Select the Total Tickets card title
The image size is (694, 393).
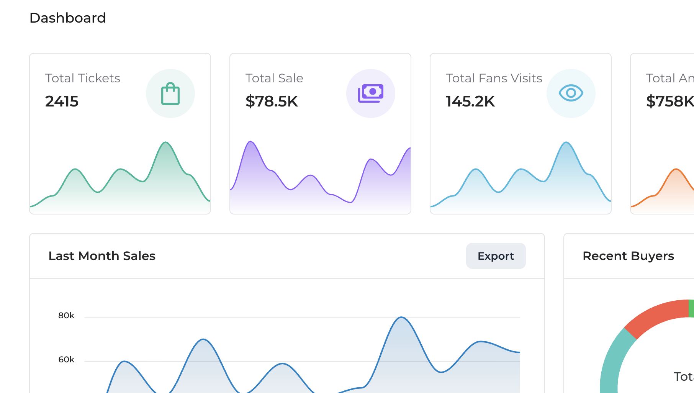pyautogui.click(x=83, y=78)
